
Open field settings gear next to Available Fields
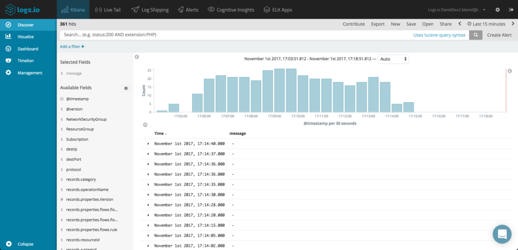point(126,88)
